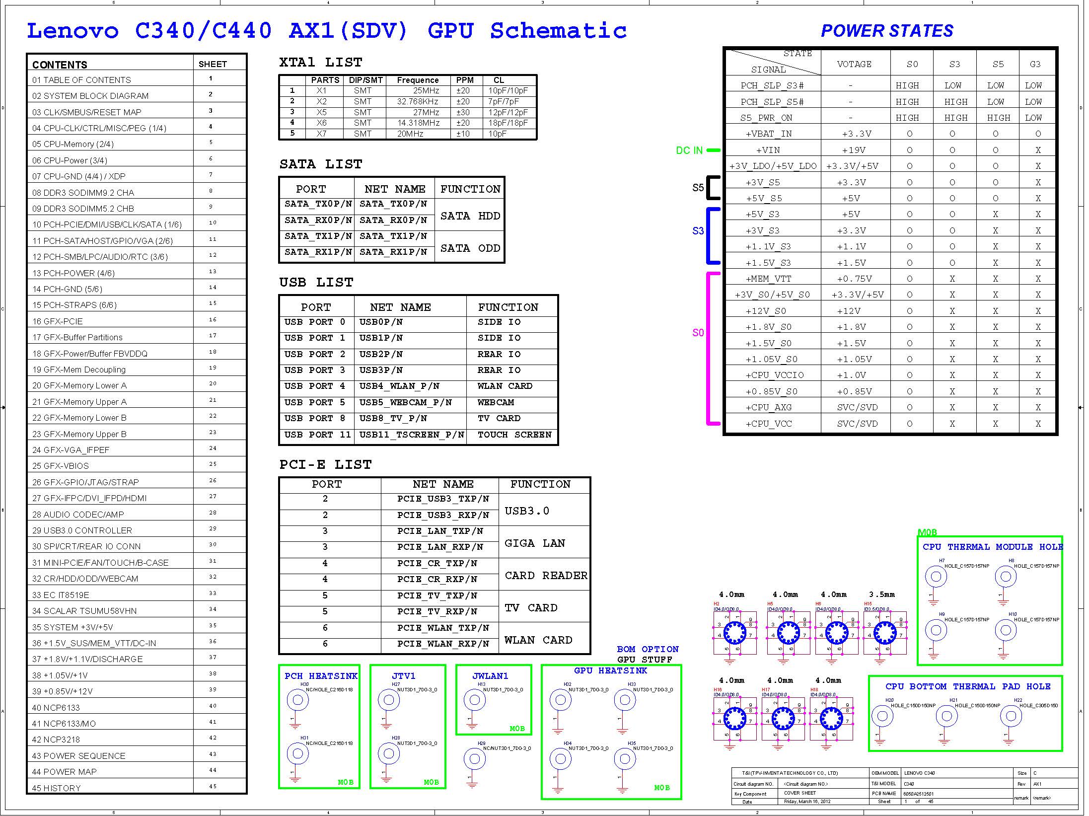Viewport: 1089px width, 816px height.
Task: Click the H16 mounting hole symbol
Action: point(735,719)
